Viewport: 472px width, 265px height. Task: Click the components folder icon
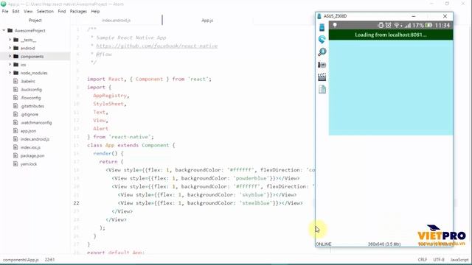pos(16,56)
